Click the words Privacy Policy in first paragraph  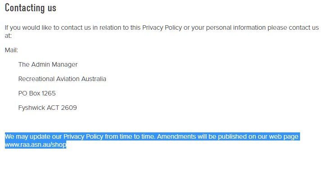(x=162, y=27)
